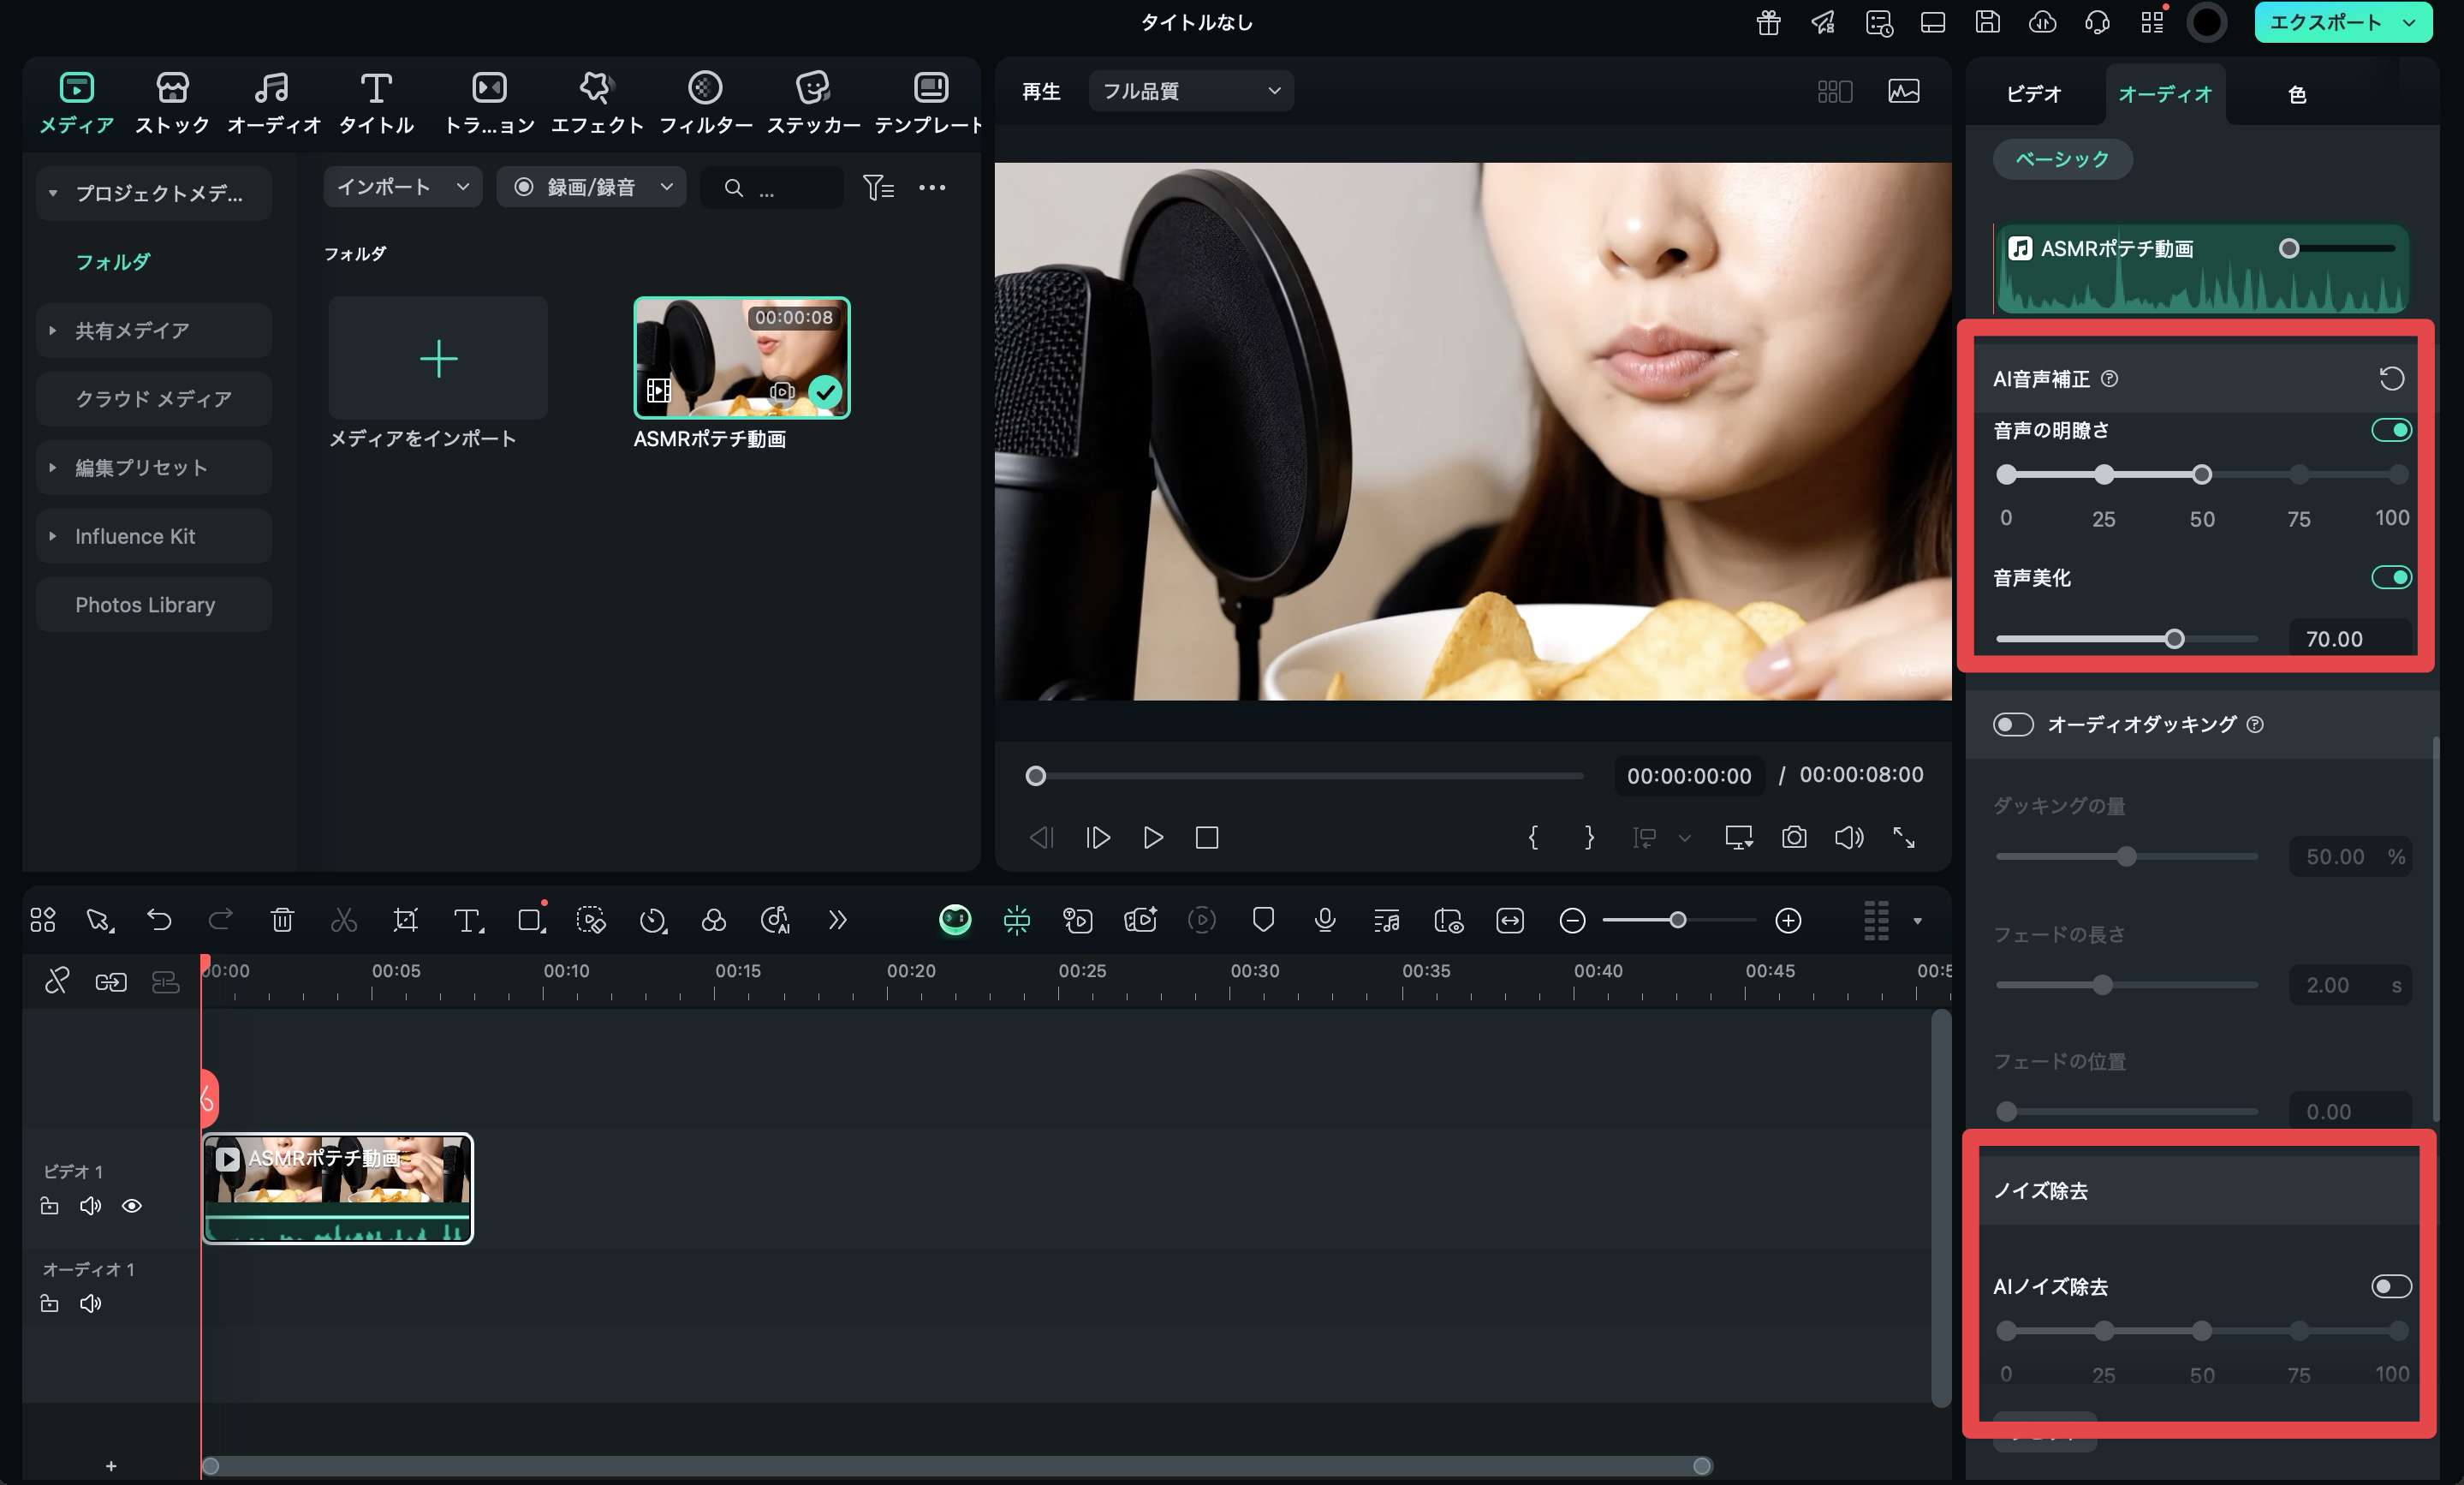Set the Voice Clarity slider to 75
The width and height of the screenshot is (2464, 1485).
pyautogui.click(x=2299, y=474)
